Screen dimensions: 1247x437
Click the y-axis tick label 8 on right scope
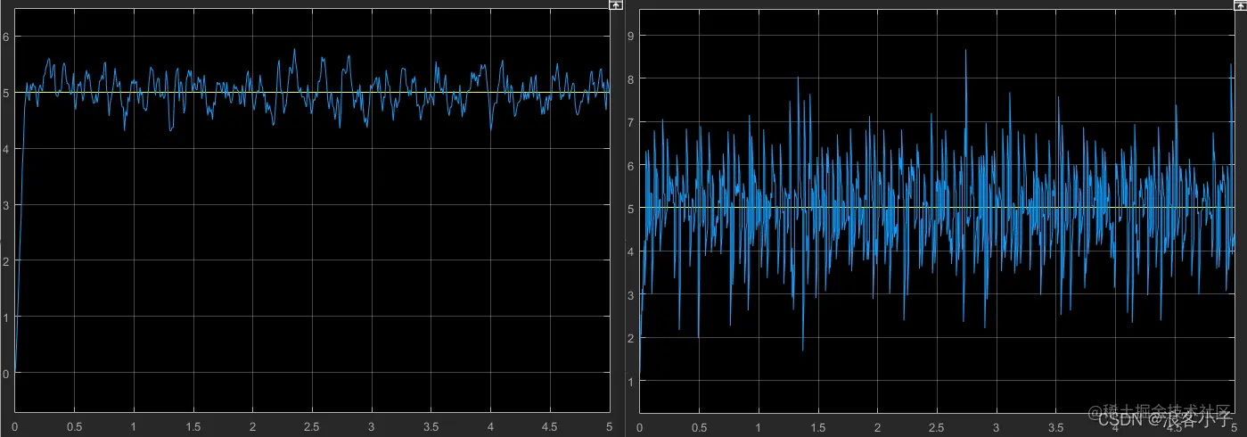click(x=630, y=78)
